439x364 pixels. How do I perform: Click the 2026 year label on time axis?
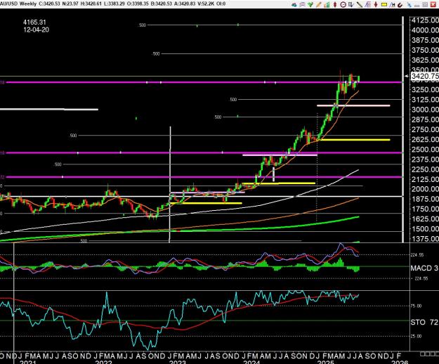[x=400, y=363]
